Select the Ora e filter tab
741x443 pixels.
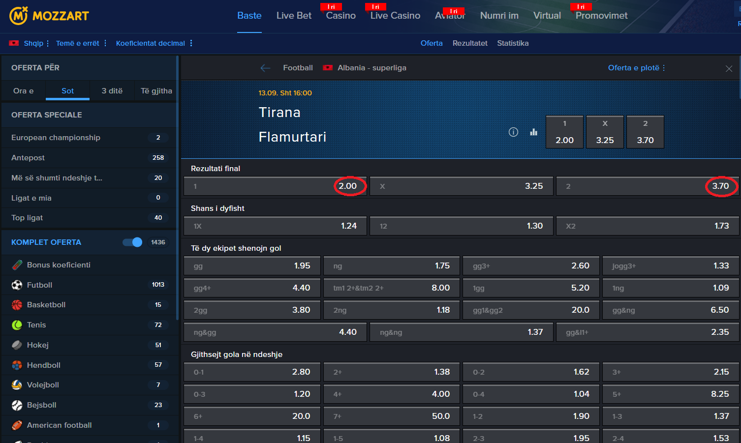pos(24,91)
